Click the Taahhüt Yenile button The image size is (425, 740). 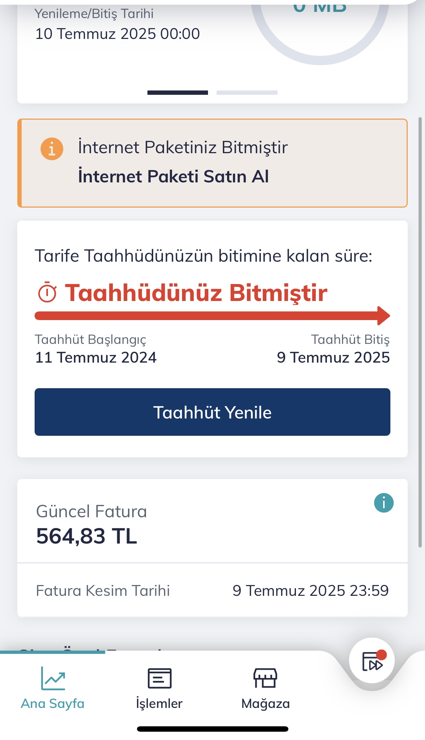[x=212, y=412]
